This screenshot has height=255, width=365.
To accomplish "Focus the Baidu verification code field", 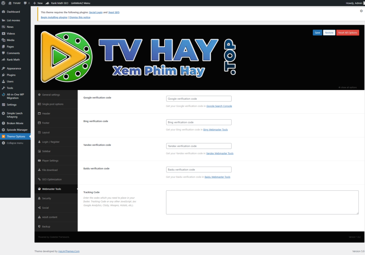I will (x=199, y=170).
